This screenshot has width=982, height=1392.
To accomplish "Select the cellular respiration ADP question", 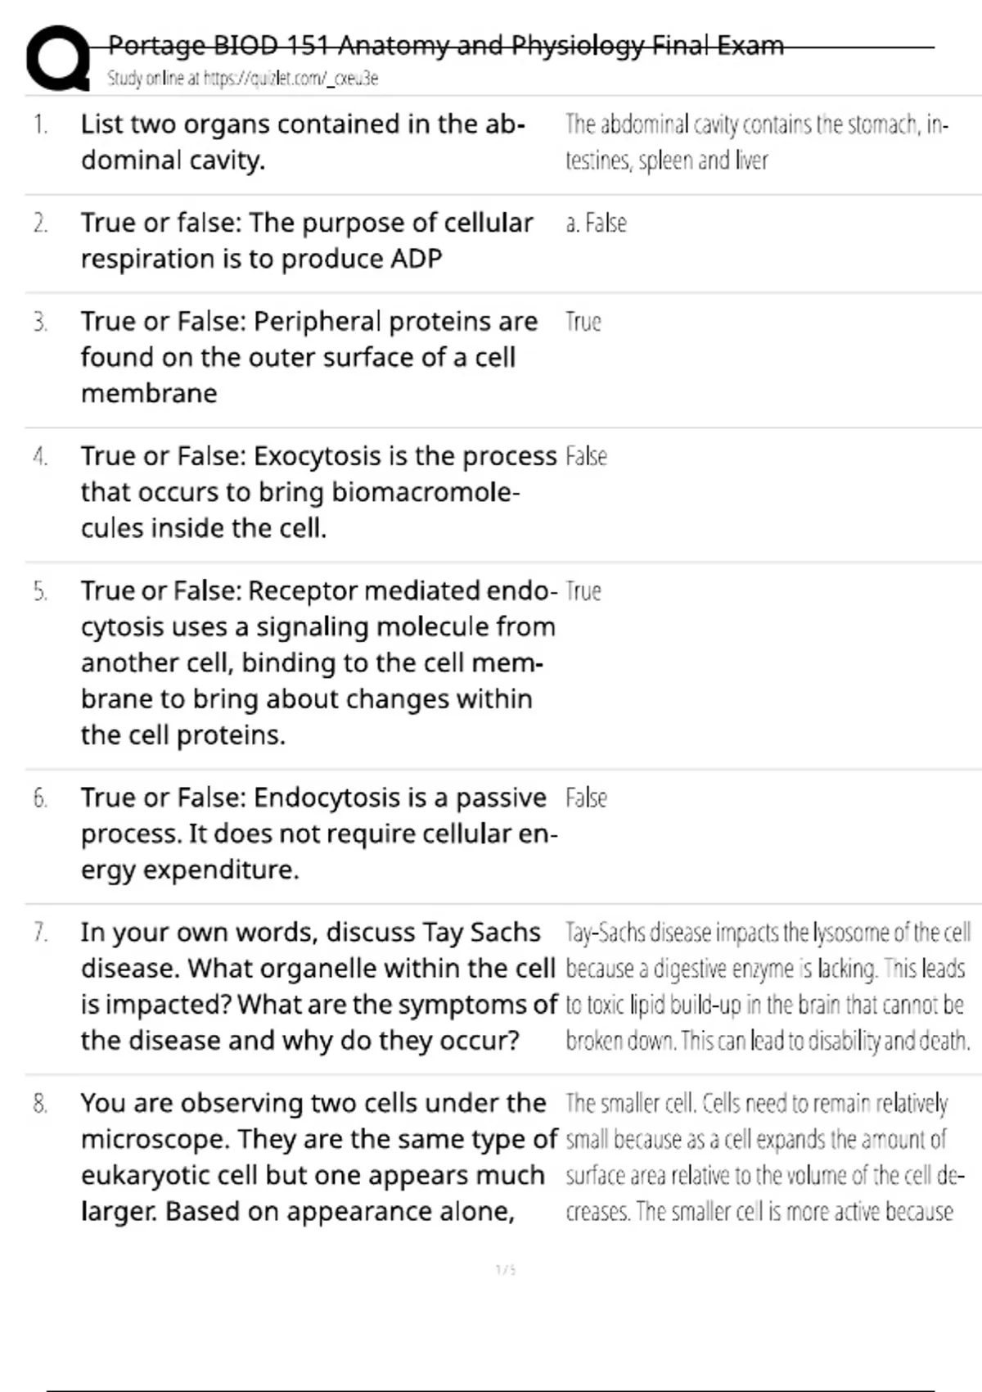I will tap(306, 240).
